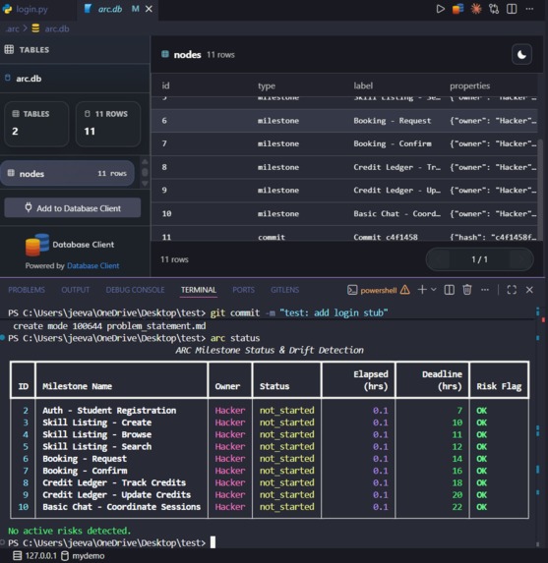Viewport: 548px width, 563px height.
Task: Click the arc.db breadcrumb item
Action: (x=56, y=28)
